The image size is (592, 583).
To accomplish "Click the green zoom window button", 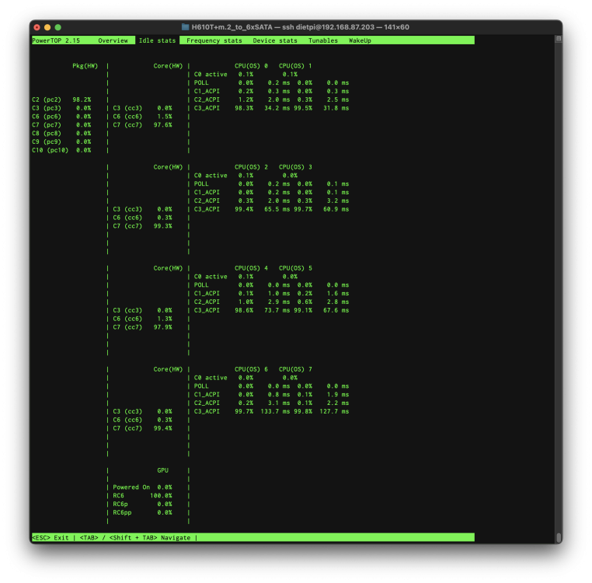I will [x=58, y=27].
